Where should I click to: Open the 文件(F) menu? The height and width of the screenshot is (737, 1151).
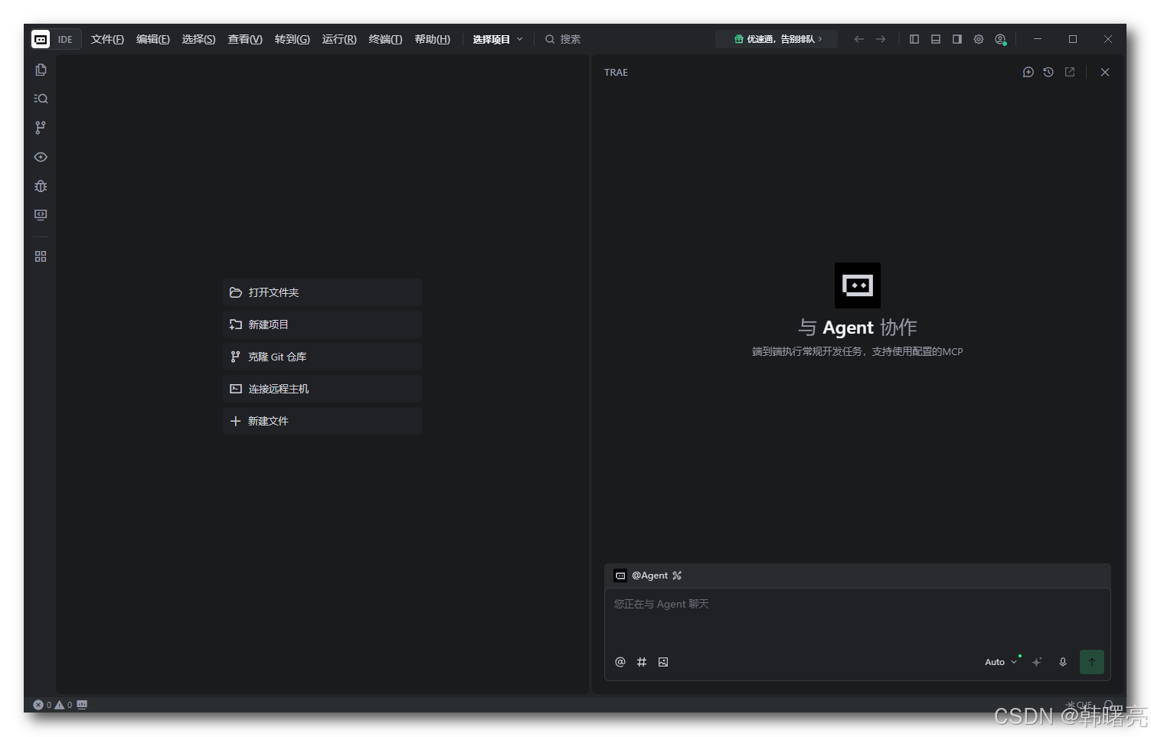107,39
